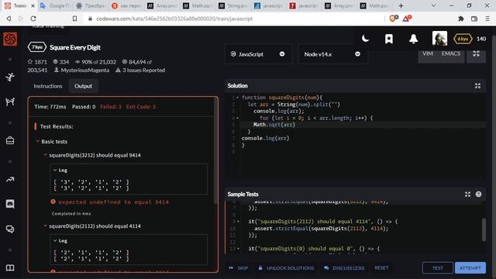
Task: Close the Codewars Training browser tab
Action: pyautogui.click(x=33, y=5)
